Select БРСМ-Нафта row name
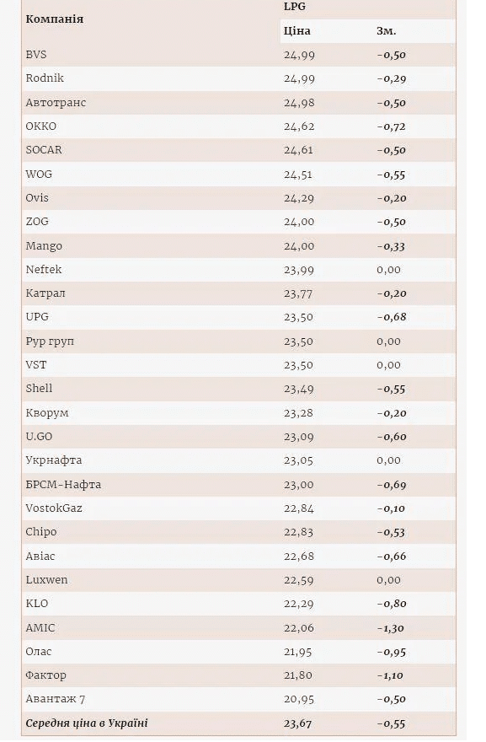The width and height of the screenshot is (486, 742). [x=63, y=485]
